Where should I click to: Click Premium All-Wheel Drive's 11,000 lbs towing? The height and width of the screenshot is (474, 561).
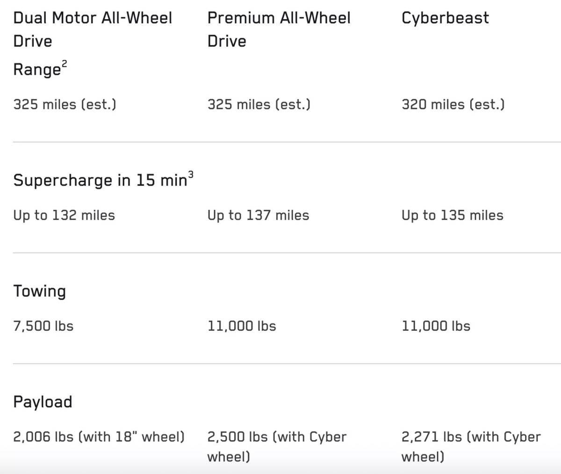point(242,326)
